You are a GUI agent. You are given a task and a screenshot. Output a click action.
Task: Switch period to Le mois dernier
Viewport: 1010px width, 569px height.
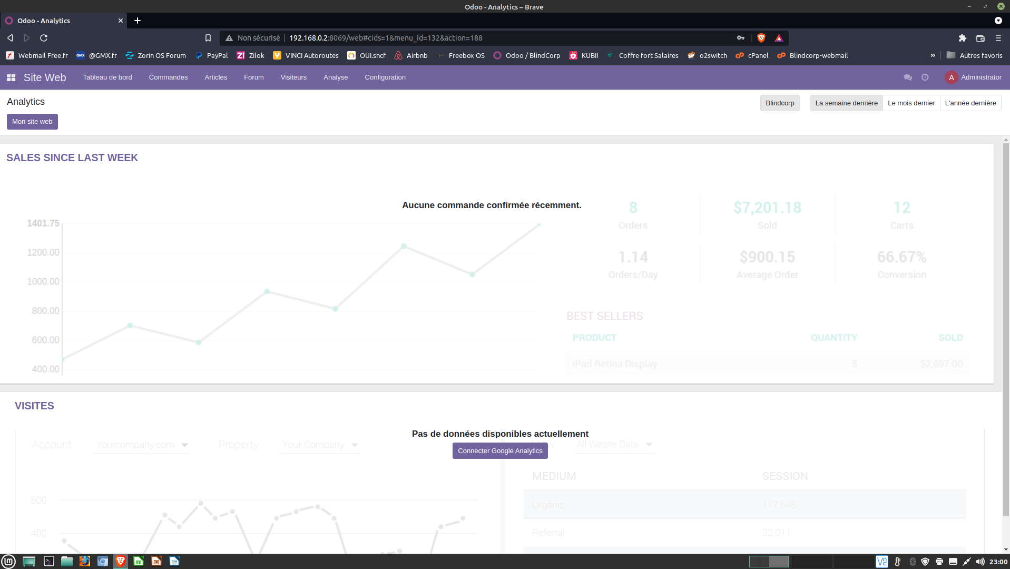[911, 103]
